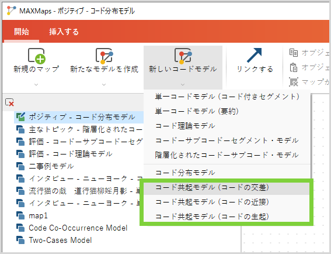Collapse dropdown arrow under 新しいコードモデル

(183, 84)
